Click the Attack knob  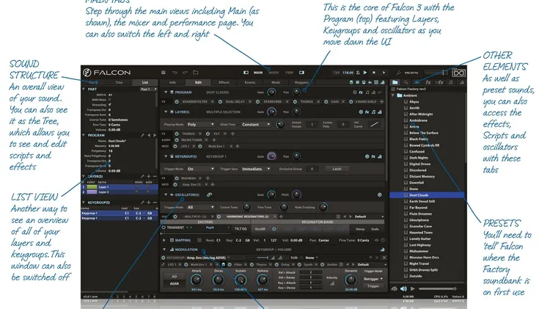click(197, 280)
